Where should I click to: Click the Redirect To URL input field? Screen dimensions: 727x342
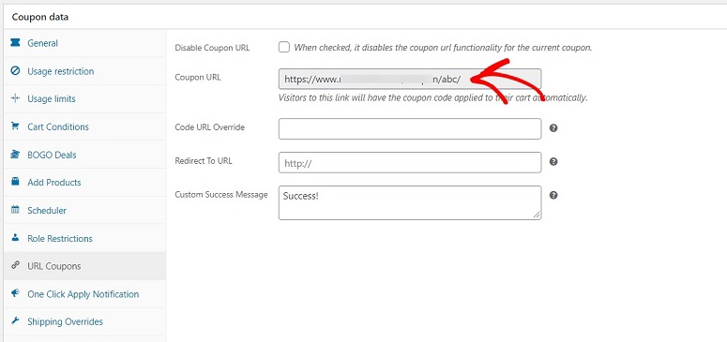[410, 162]
